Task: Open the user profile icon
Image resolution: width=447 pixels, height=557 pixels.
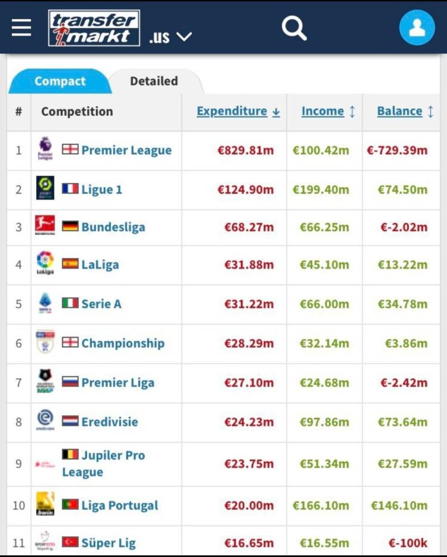Action: coord(417,28)
